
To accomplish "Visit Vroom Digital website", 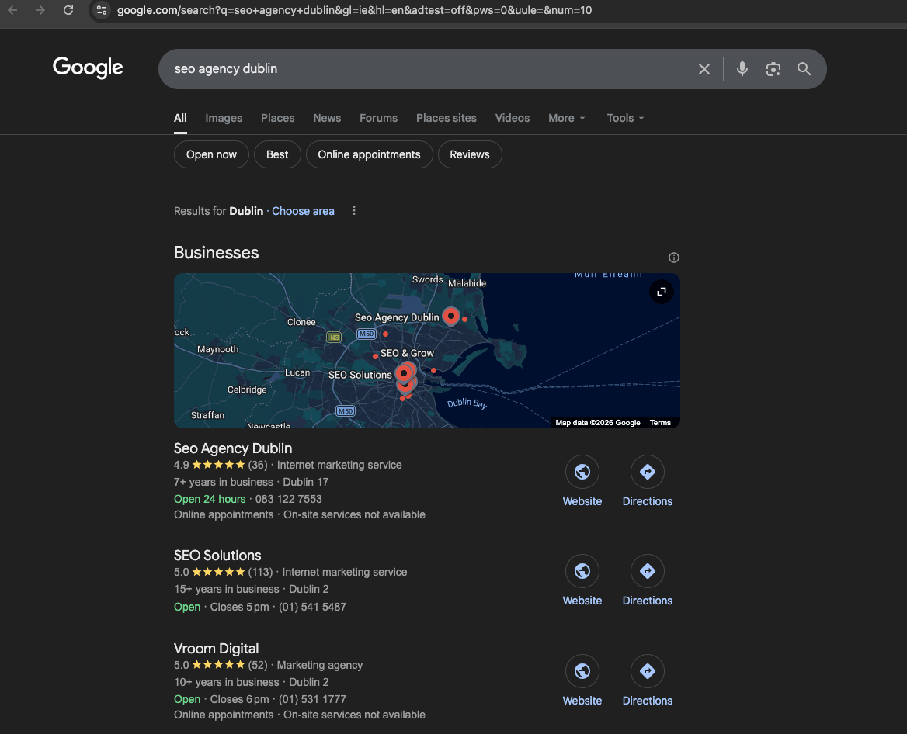I will click(x=582, y=680).
